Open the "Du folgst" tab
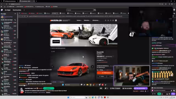Screen dimensions: 176x99 pyautogui.click(x=8, y=10)
